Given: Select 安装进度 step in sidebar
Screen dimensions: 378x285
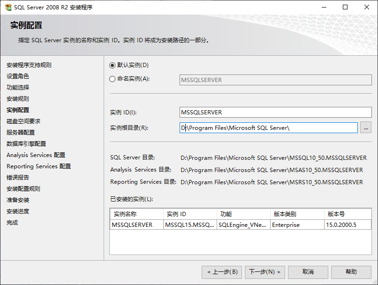Looking at the screenshot, I should pos(18,211).
